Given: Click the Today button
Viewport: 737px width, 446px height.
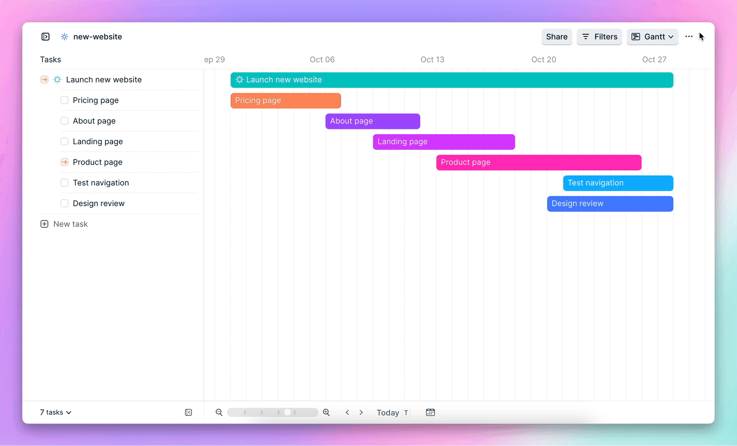Looking at the screenshot, I should (388, 412).
